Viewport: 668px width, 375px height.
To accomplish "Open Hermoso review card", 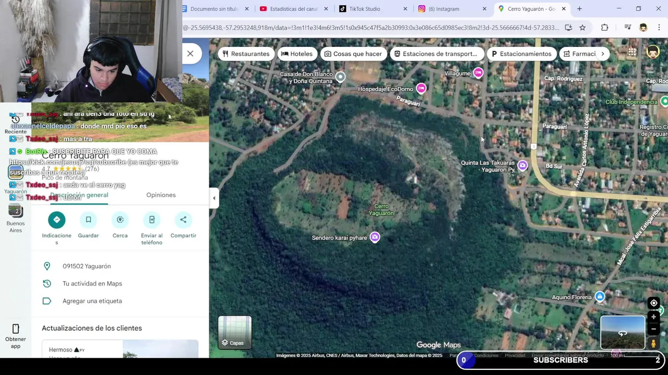I will pyautogui.click(x=120, y=349).
